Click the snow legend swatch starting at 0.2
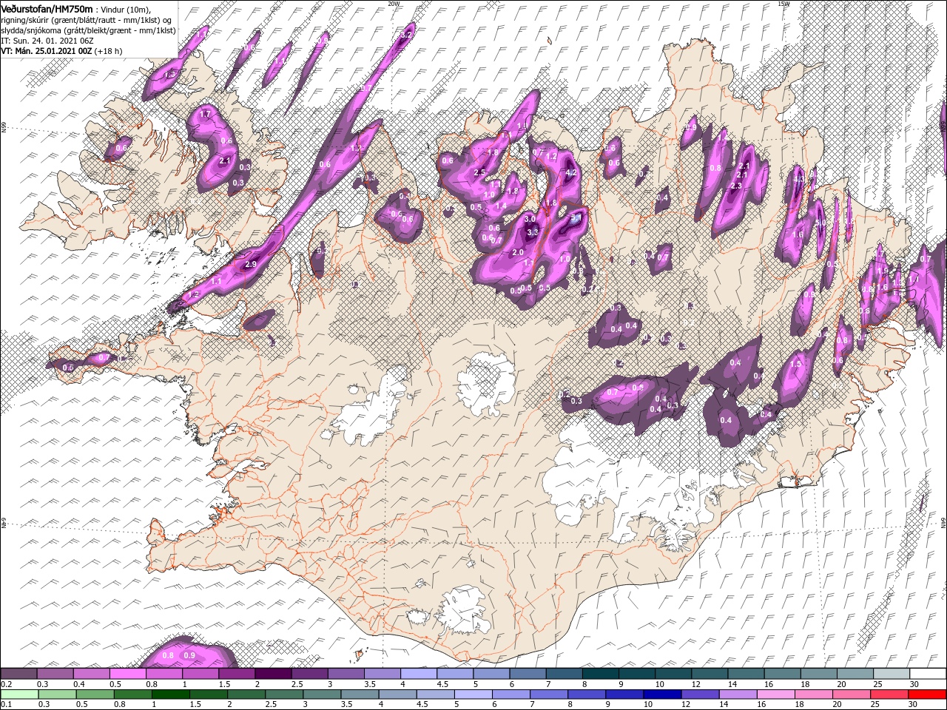The height and width of the screenshot is (710, 947). point(18,674)
